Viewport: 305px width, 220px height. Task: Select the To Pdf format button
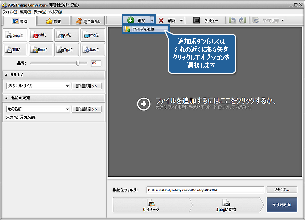click(41, 35)
